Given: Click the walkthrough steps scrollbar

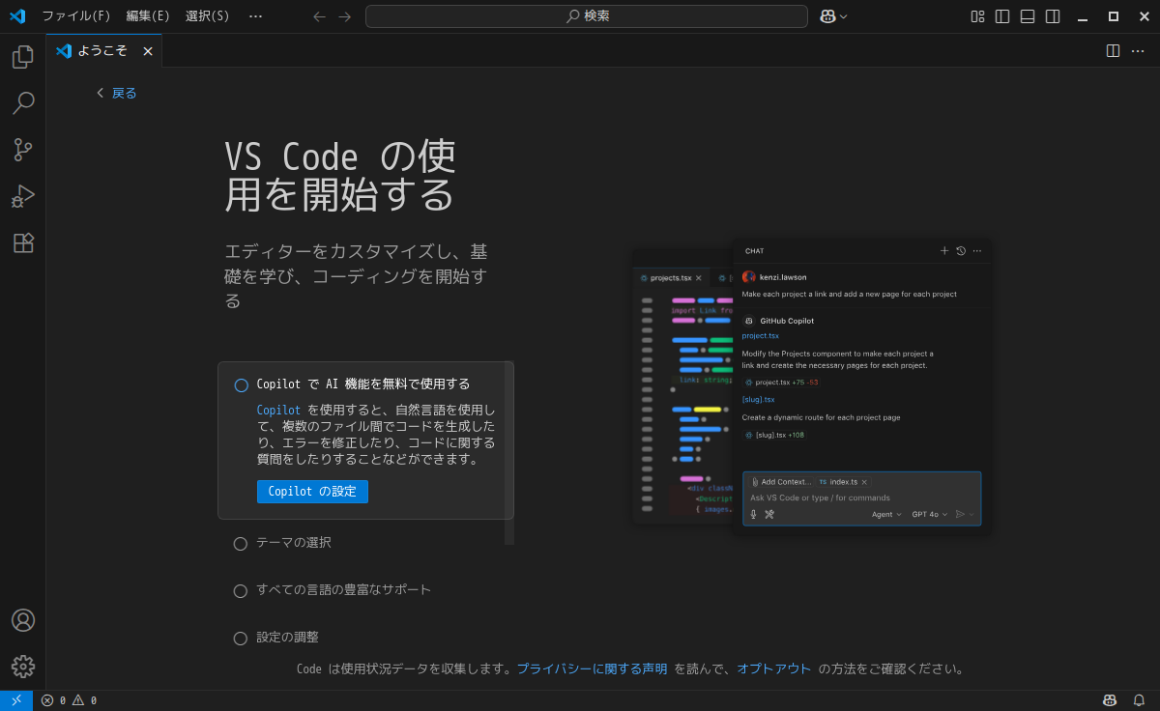Looking at the screenshot, I should (x=509, y=453).
